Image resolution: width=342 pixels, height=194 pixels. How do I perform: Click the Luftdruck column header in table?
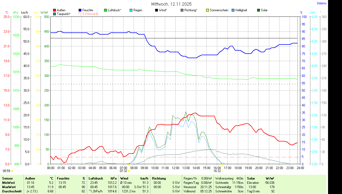pos(96,178)
